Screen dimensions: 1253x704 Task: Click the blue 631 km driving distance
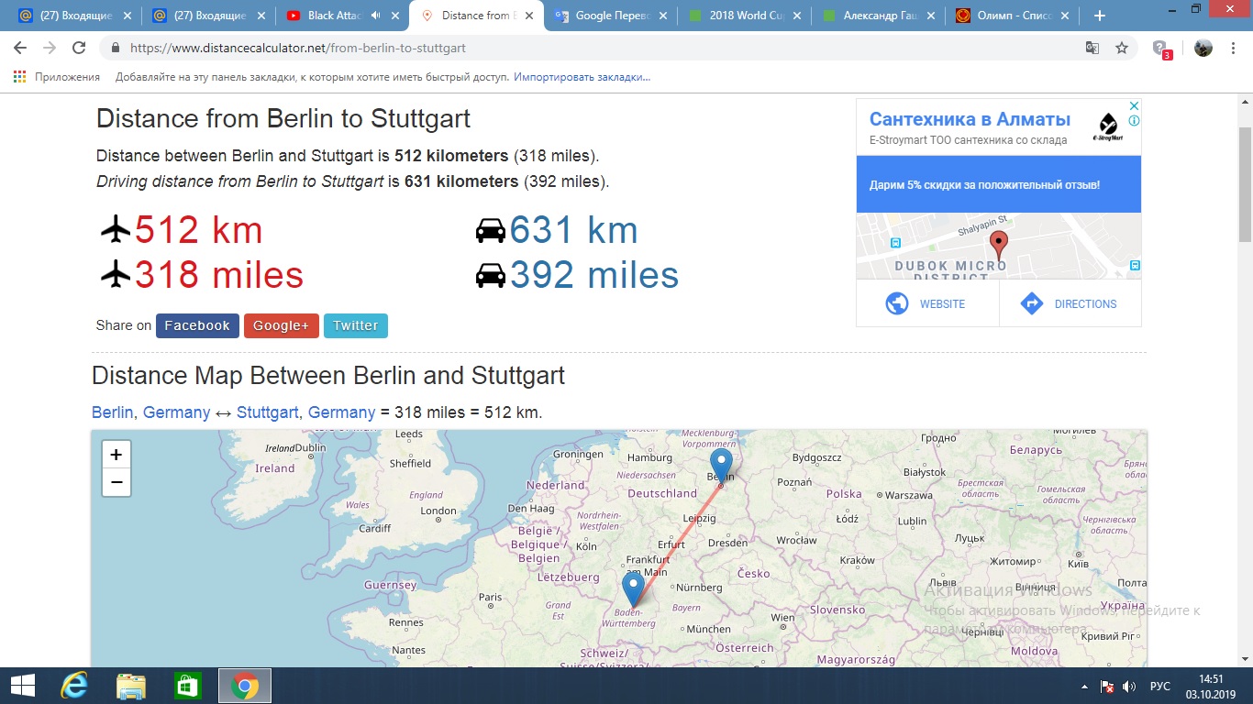tap(574, 230)
